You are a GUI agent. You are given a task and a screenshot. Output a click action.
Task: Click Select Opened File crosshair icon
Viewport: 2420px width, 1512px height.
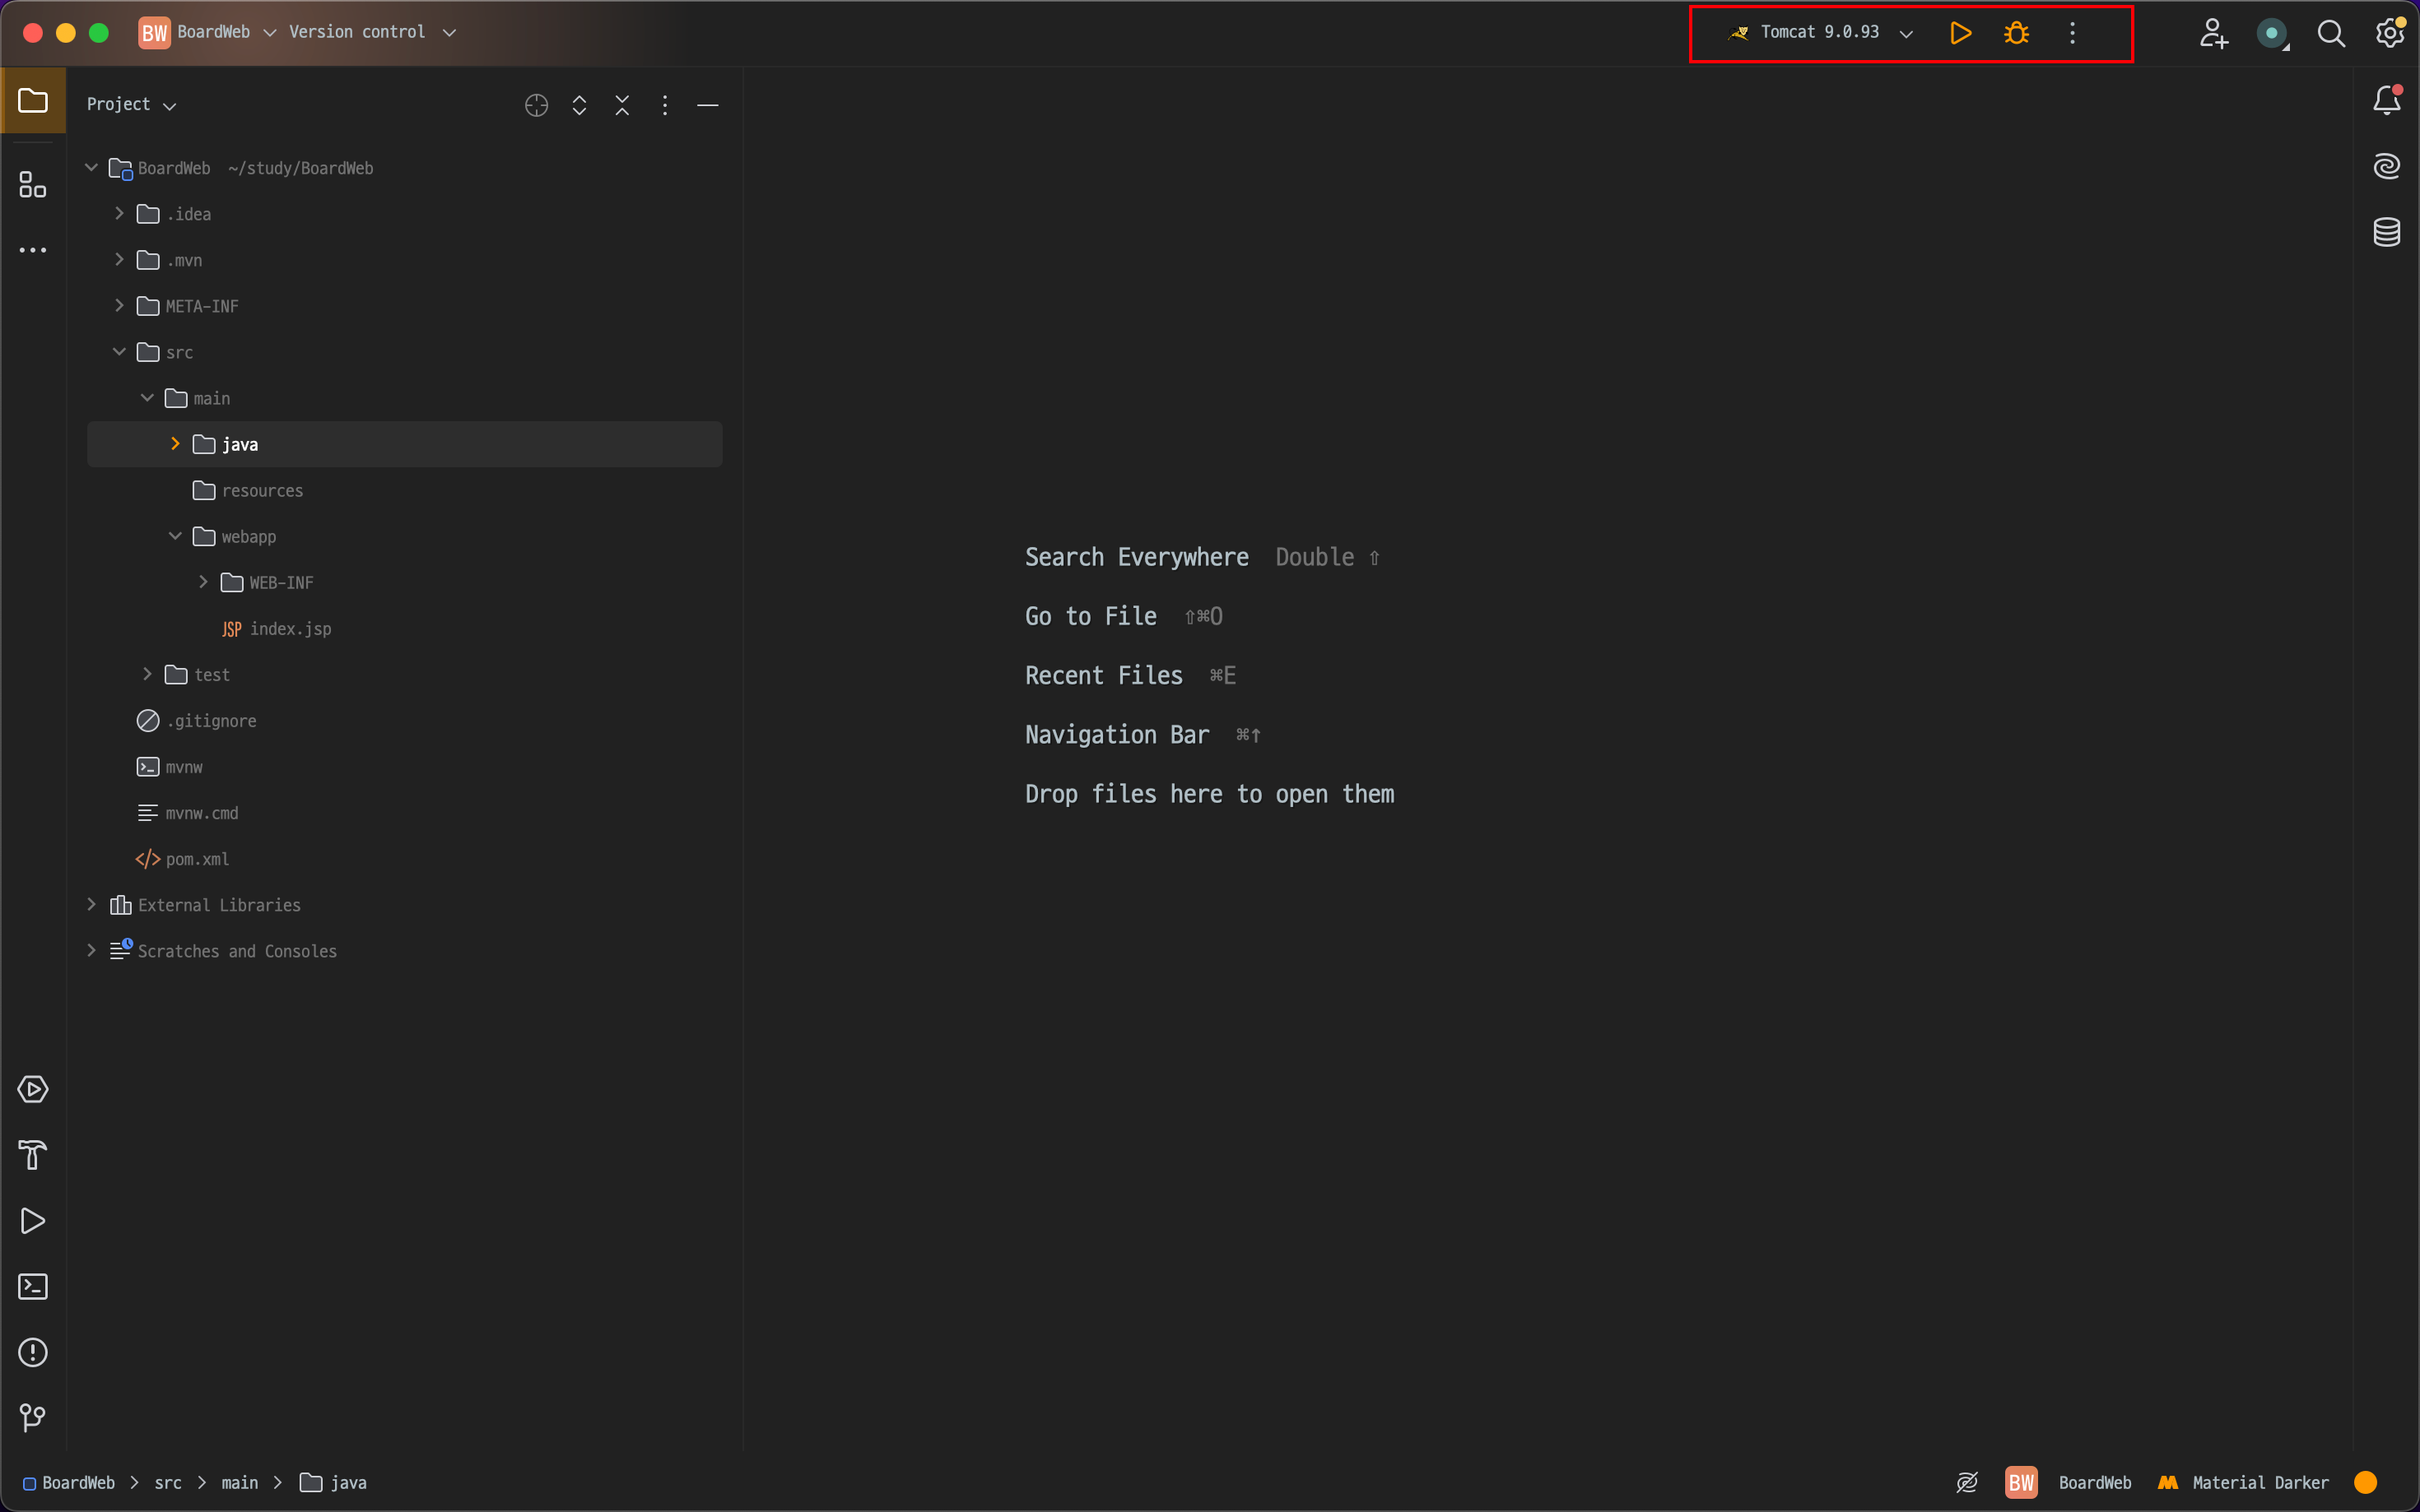point(536,105)
